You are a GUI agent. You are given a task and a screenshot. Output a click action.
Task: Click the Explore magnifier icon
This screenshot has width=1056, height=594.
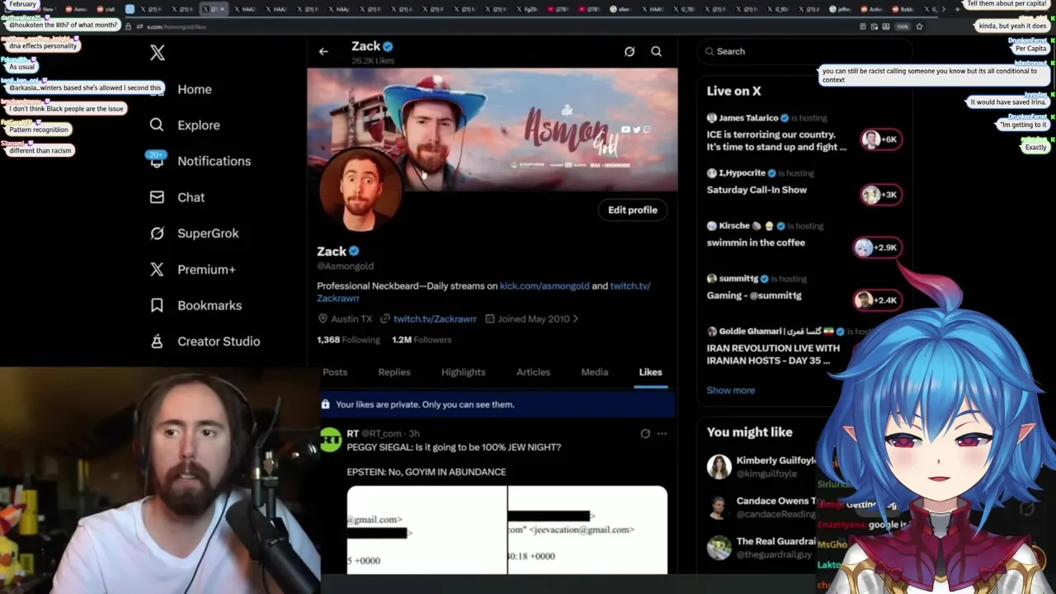pos(157,125)
